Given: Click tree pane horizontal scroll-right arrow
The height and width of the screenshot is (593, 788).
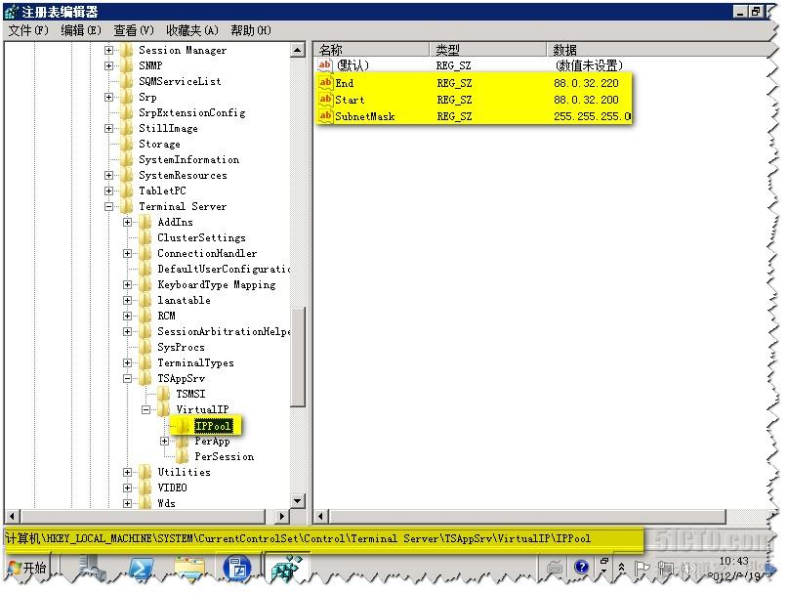Looking at the screenshot, I should tap(281, 516).
